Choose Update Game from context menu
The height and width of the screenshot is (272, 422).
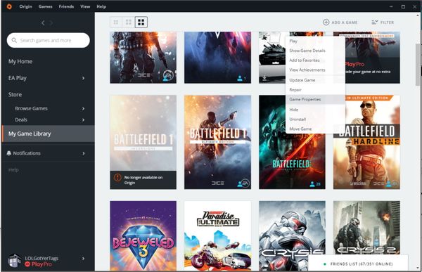point(315,80)
